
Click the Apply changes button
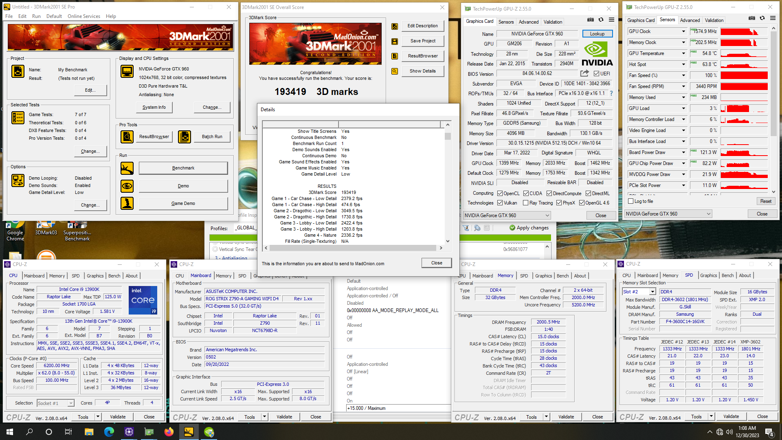529,228
